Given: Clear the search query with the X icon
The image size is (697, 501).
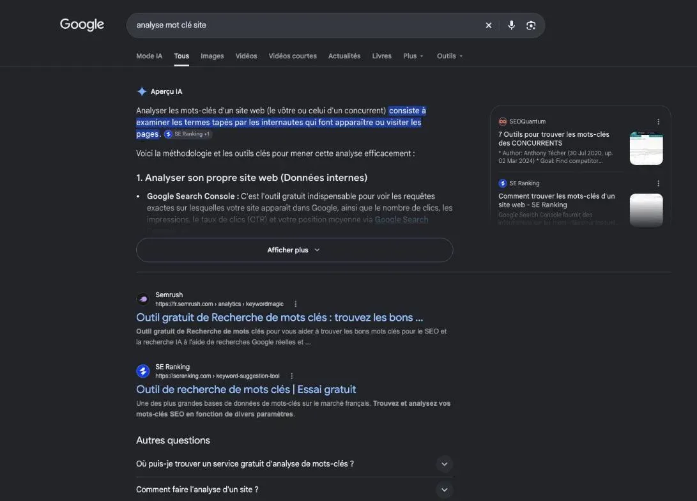Looking at the screenshot, I should [489, 26].
